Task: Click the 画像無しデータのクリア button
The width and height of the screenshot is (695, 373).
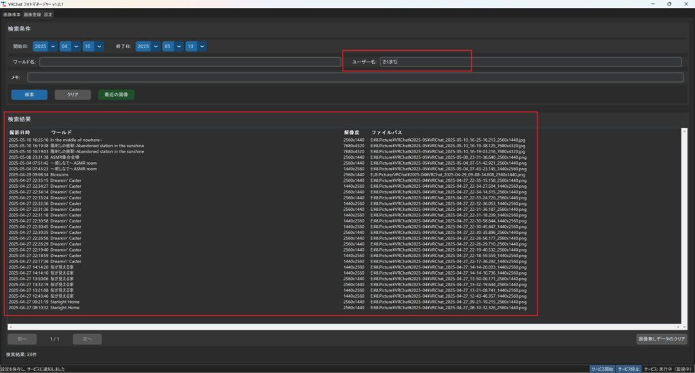Action: pos(662,339)
